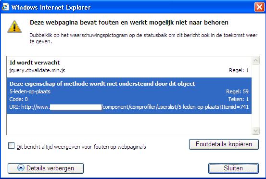266x179 pixels.
Task: Select 'Deze eigenschap of methode' error entry
Action: (129, 96)
